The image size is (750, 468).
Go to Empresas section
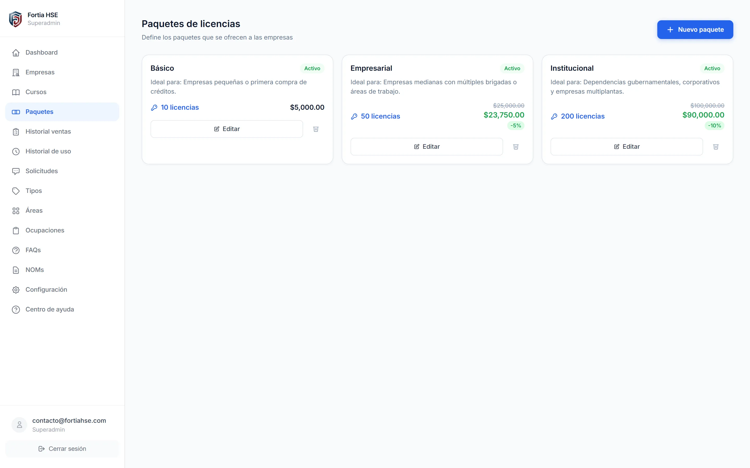pos(62,73)
